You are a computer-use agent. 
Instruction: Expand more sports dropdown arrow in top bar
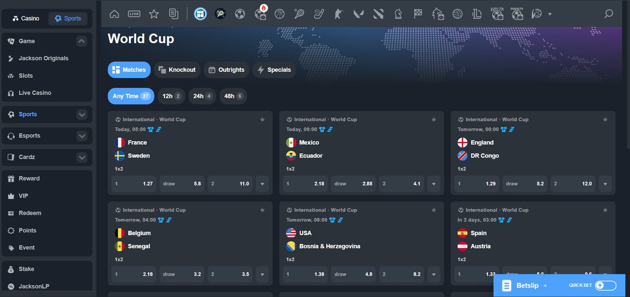point(550,15)
